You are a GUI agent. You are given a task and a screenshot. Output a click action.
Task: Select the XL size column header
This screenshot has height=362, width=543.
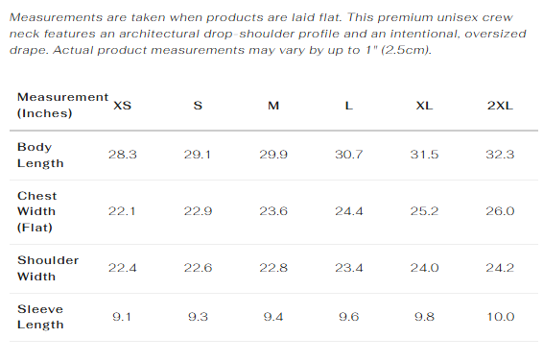[425, 106]
